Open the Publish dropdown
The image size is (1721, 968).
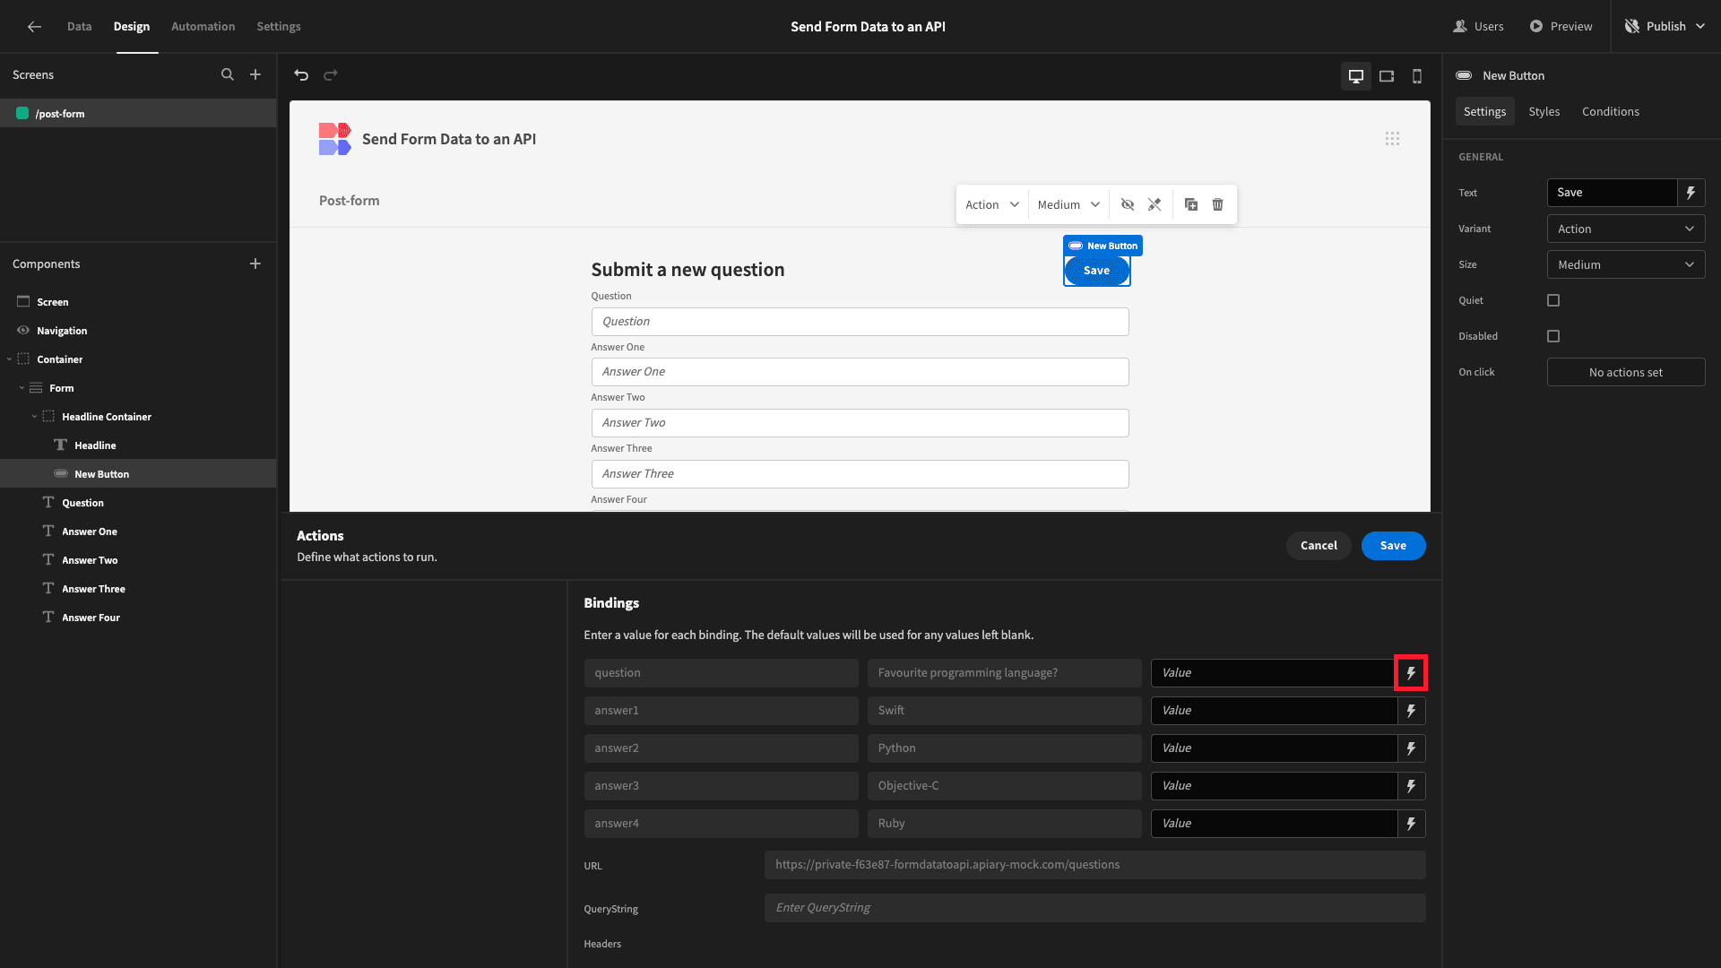(x=1666, y=26)
